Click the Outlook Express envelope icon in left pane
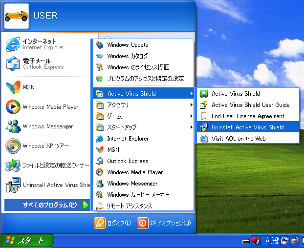 [x=13, y=63]
